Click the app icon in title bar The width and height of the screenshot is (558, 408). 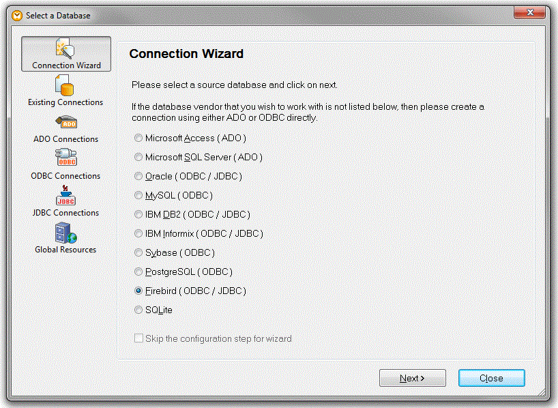coord(17,15)
